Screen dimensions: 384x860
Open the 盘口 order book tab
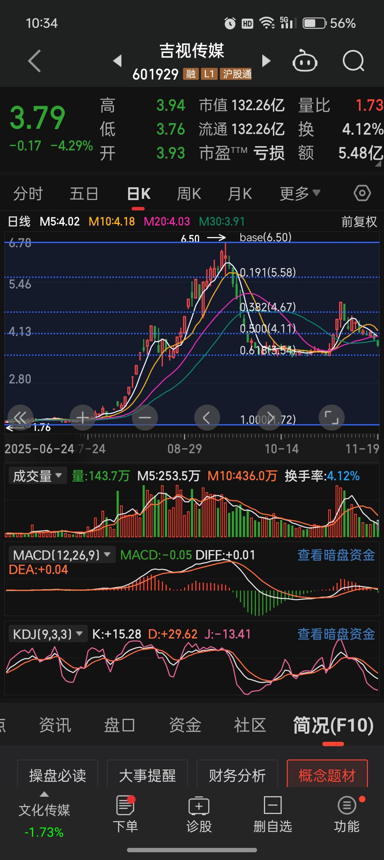pyautogui.click(x=120, y=725)
